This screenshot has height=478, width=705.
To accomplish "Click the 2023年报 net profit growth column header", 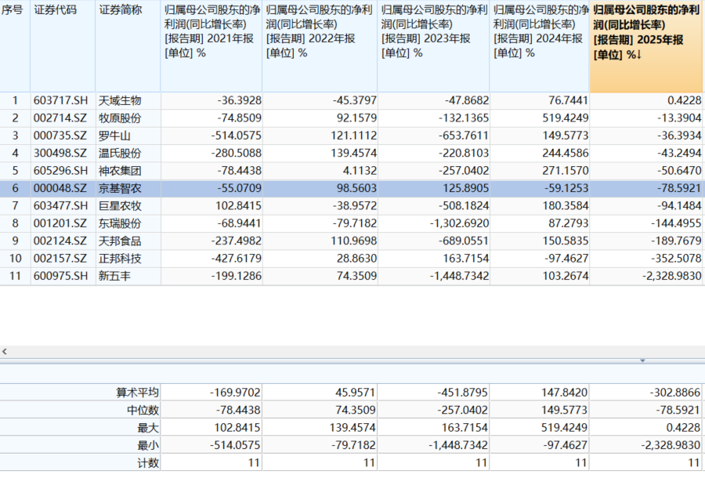I will (433, 46).
